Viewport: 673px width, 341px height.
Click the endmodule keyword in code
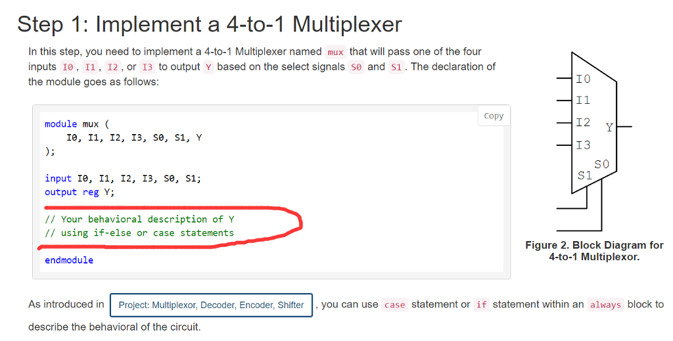[68, 260]
